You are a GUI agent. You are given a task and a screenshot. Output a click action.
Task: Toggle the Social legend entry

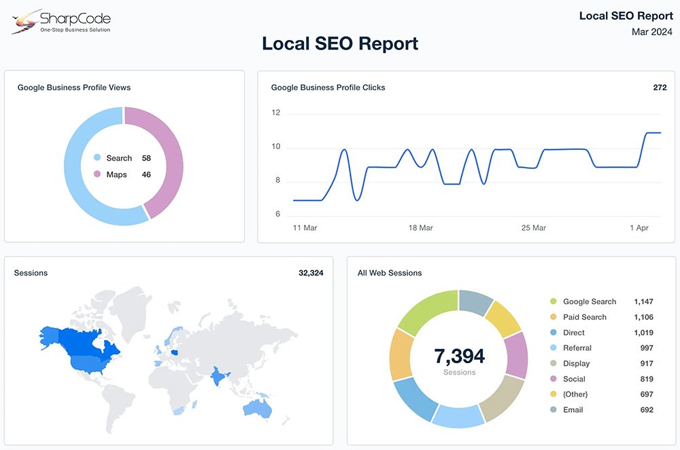point(574,379)
